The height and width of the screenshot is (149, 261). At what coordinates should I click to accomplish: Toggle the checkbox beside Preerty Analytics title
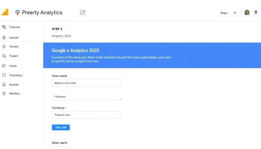(x=82, y=12)
